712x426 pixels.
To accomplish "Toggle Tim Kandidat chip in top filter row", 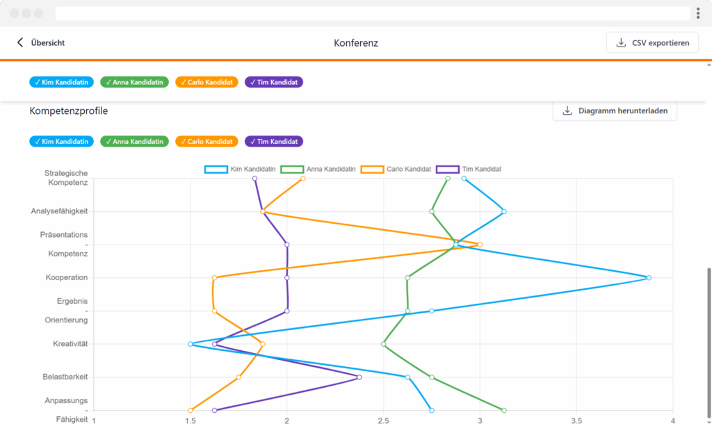I will [273, 82].
